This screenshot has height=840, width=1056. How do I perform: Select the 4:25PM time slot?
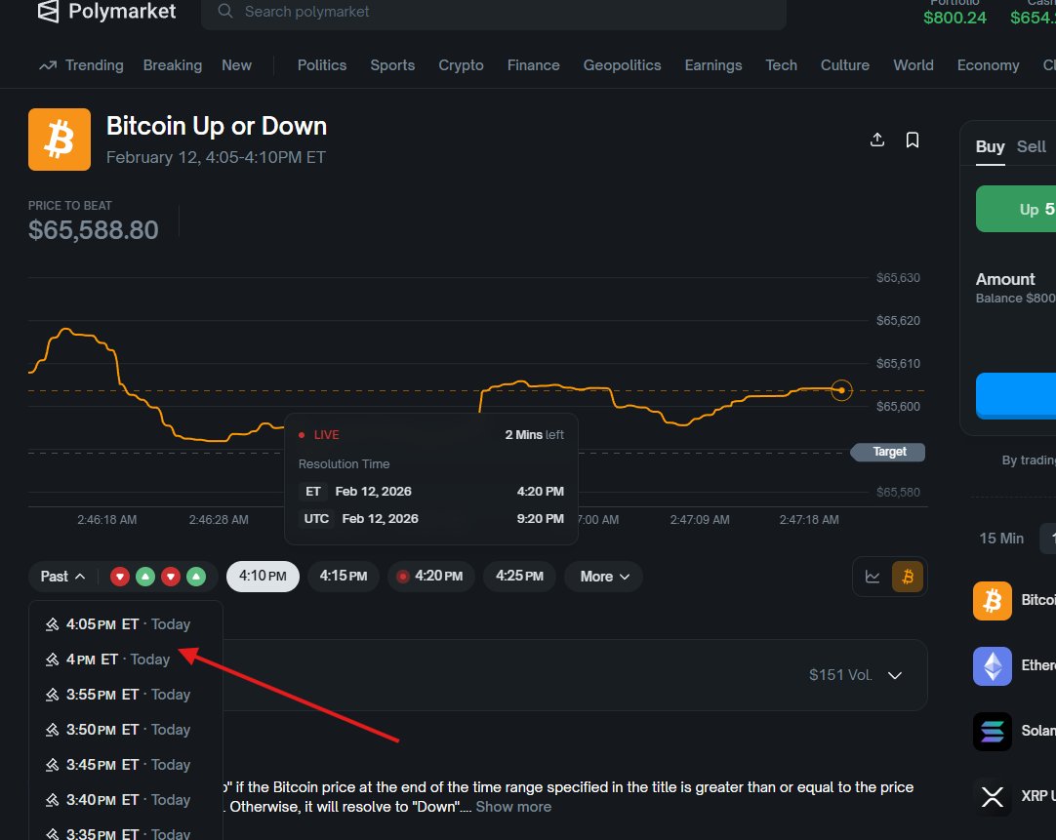click(x=519, y=577)
